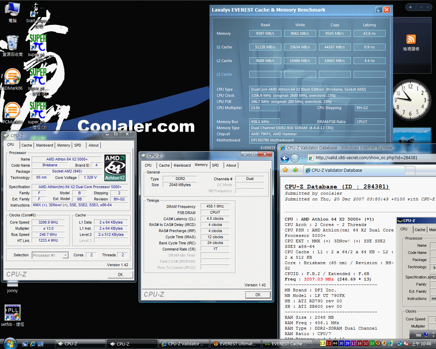Click the L1 Cache Read 51228 MB/s value
Screen dimensions: 436x349
pos(265,47)
